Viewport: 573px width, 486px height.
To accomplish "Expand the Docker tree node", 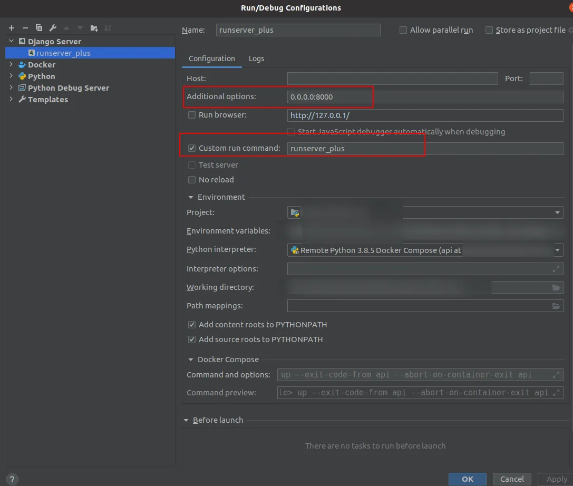I will (x=11, y=64).
